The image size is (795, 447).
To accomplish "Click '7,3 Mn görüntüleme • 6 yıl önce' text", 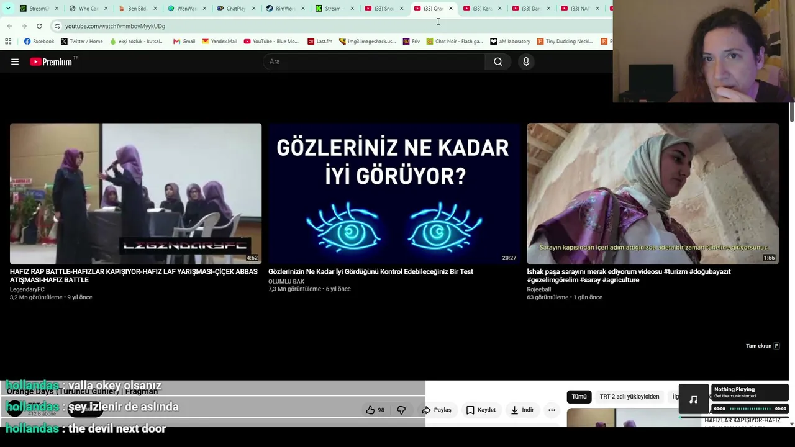I will pos(309,289).
